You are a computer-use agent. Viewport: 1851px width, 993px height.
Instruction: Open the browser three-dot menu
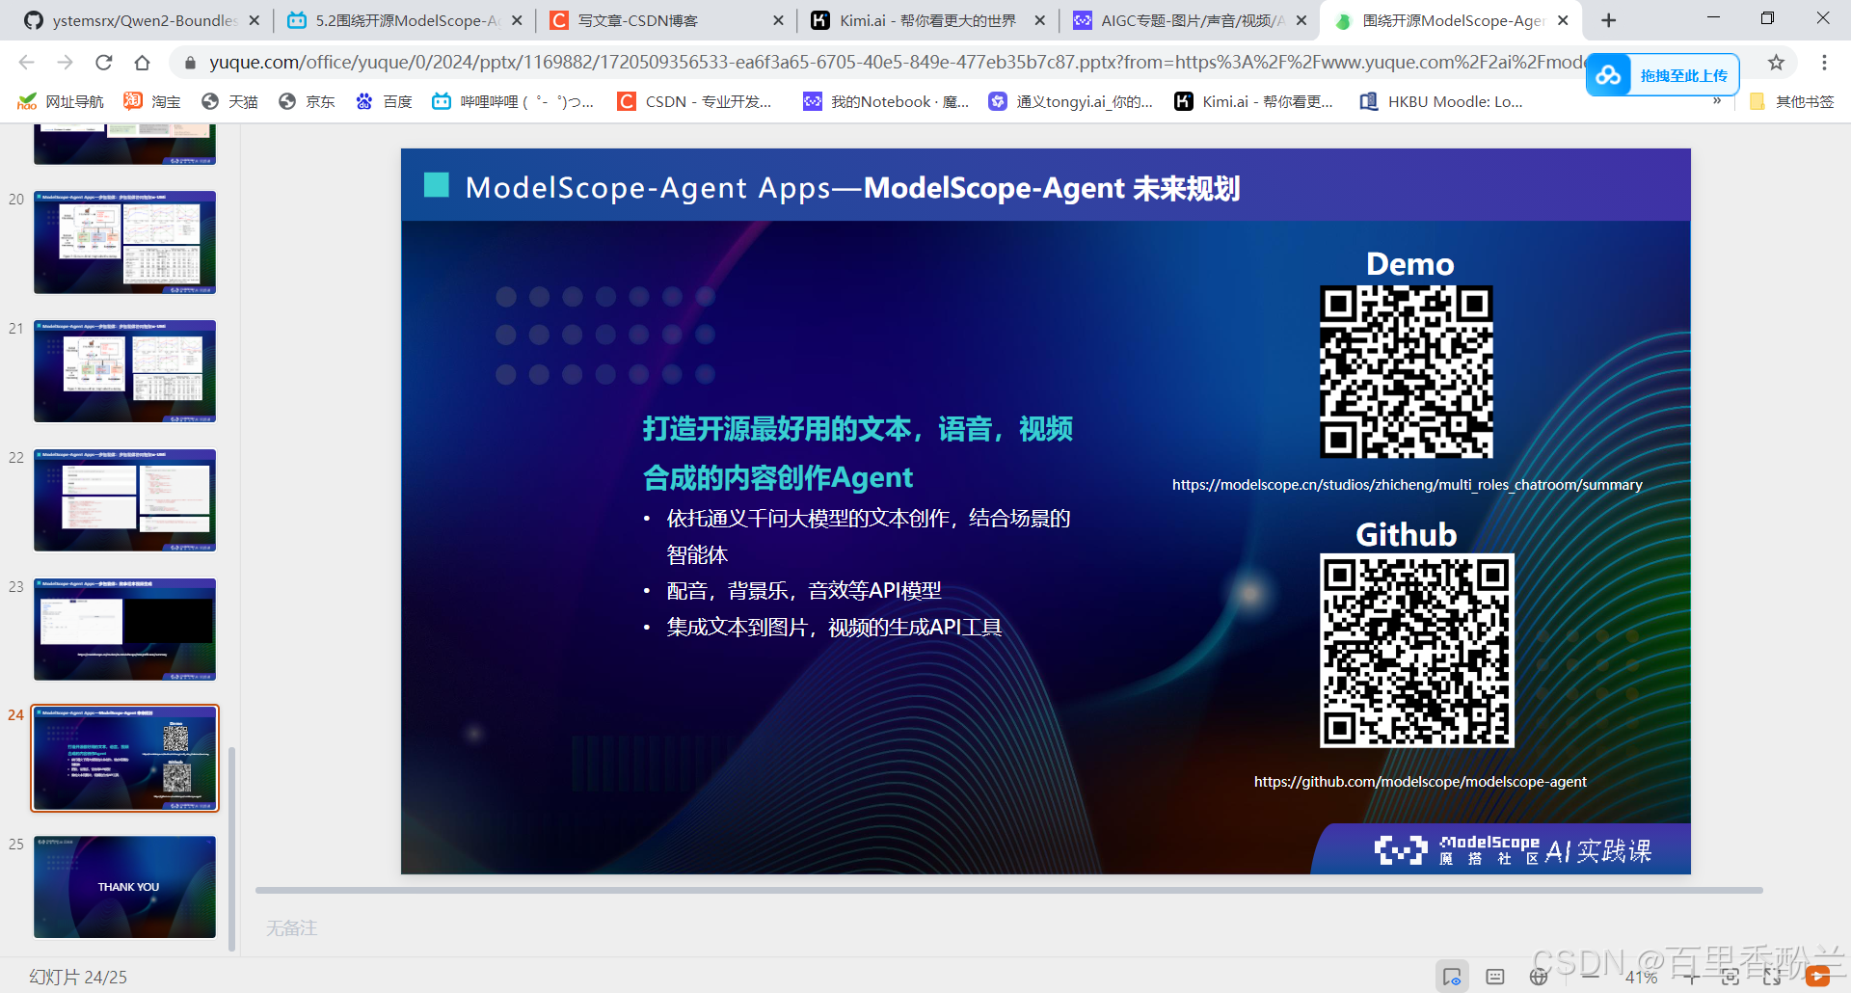coord(1824,63)
